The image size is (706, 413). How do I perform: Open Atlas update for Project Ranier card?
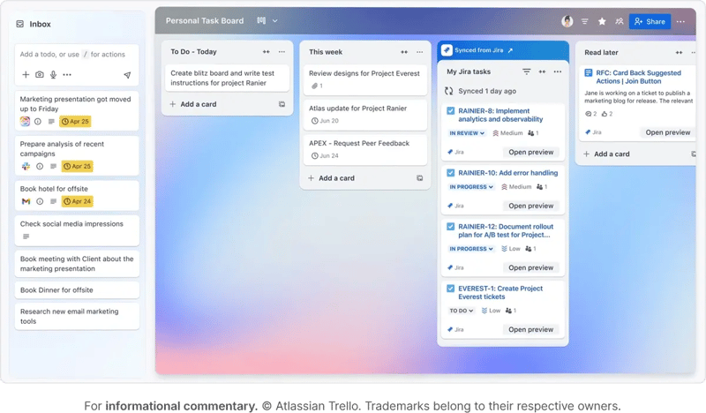[x=365, y=115]
